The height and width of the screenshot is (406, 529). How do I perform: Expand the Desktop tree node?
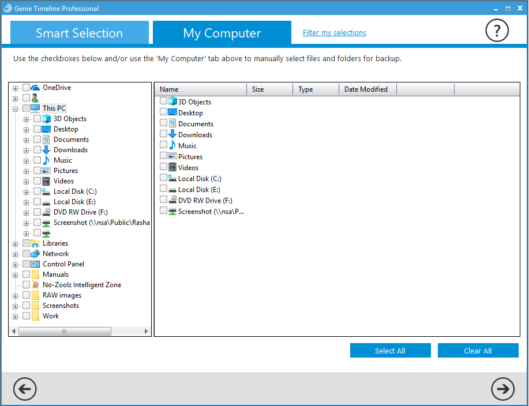point(26,130)
